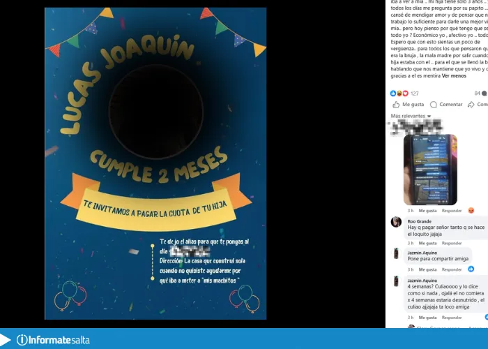Viewport: 488px width, 349px height.
Task: Like Roo Grande's comment via Me gusta
Action: (427, 243)
